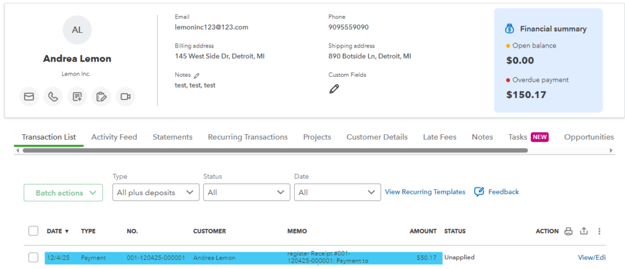Click billing address 145 West Side Dr
The width and height of the screenshot is (625, 269).
pyautogui.click(x=220, y=56)
